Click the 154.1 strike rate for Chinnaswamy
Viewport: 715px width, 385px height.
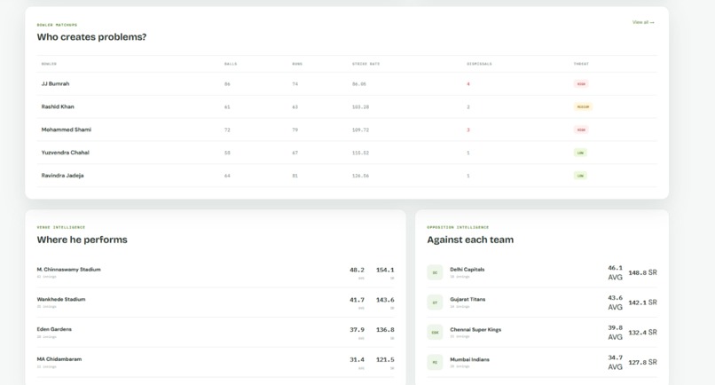coord(385,270)
